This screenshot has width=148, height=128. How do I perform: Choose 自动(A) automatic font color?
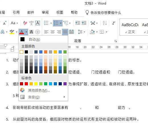tap(43, 39)
